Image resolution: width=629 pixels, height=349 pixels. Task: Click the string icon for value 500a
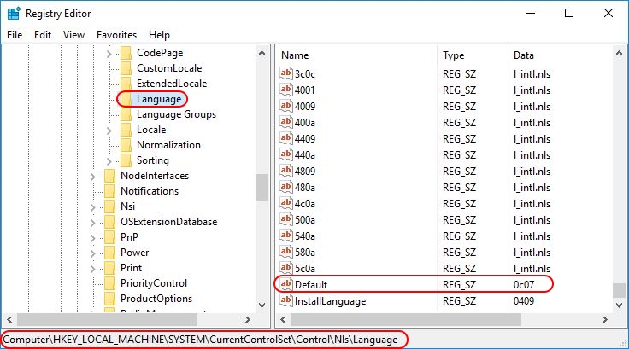point(286,219)
